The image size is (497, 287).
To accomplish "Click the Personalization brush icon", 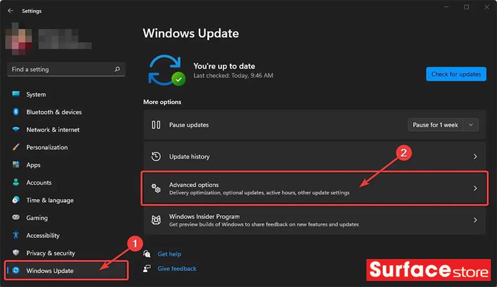I will (x=16, y=147).
